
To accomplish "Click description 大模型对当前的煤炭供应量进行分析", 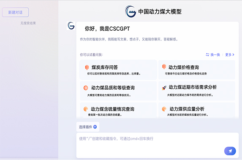I will point(188,115).
